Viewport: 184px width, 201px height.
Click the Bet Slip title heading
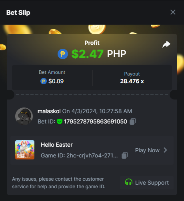(x=18, y=13)
